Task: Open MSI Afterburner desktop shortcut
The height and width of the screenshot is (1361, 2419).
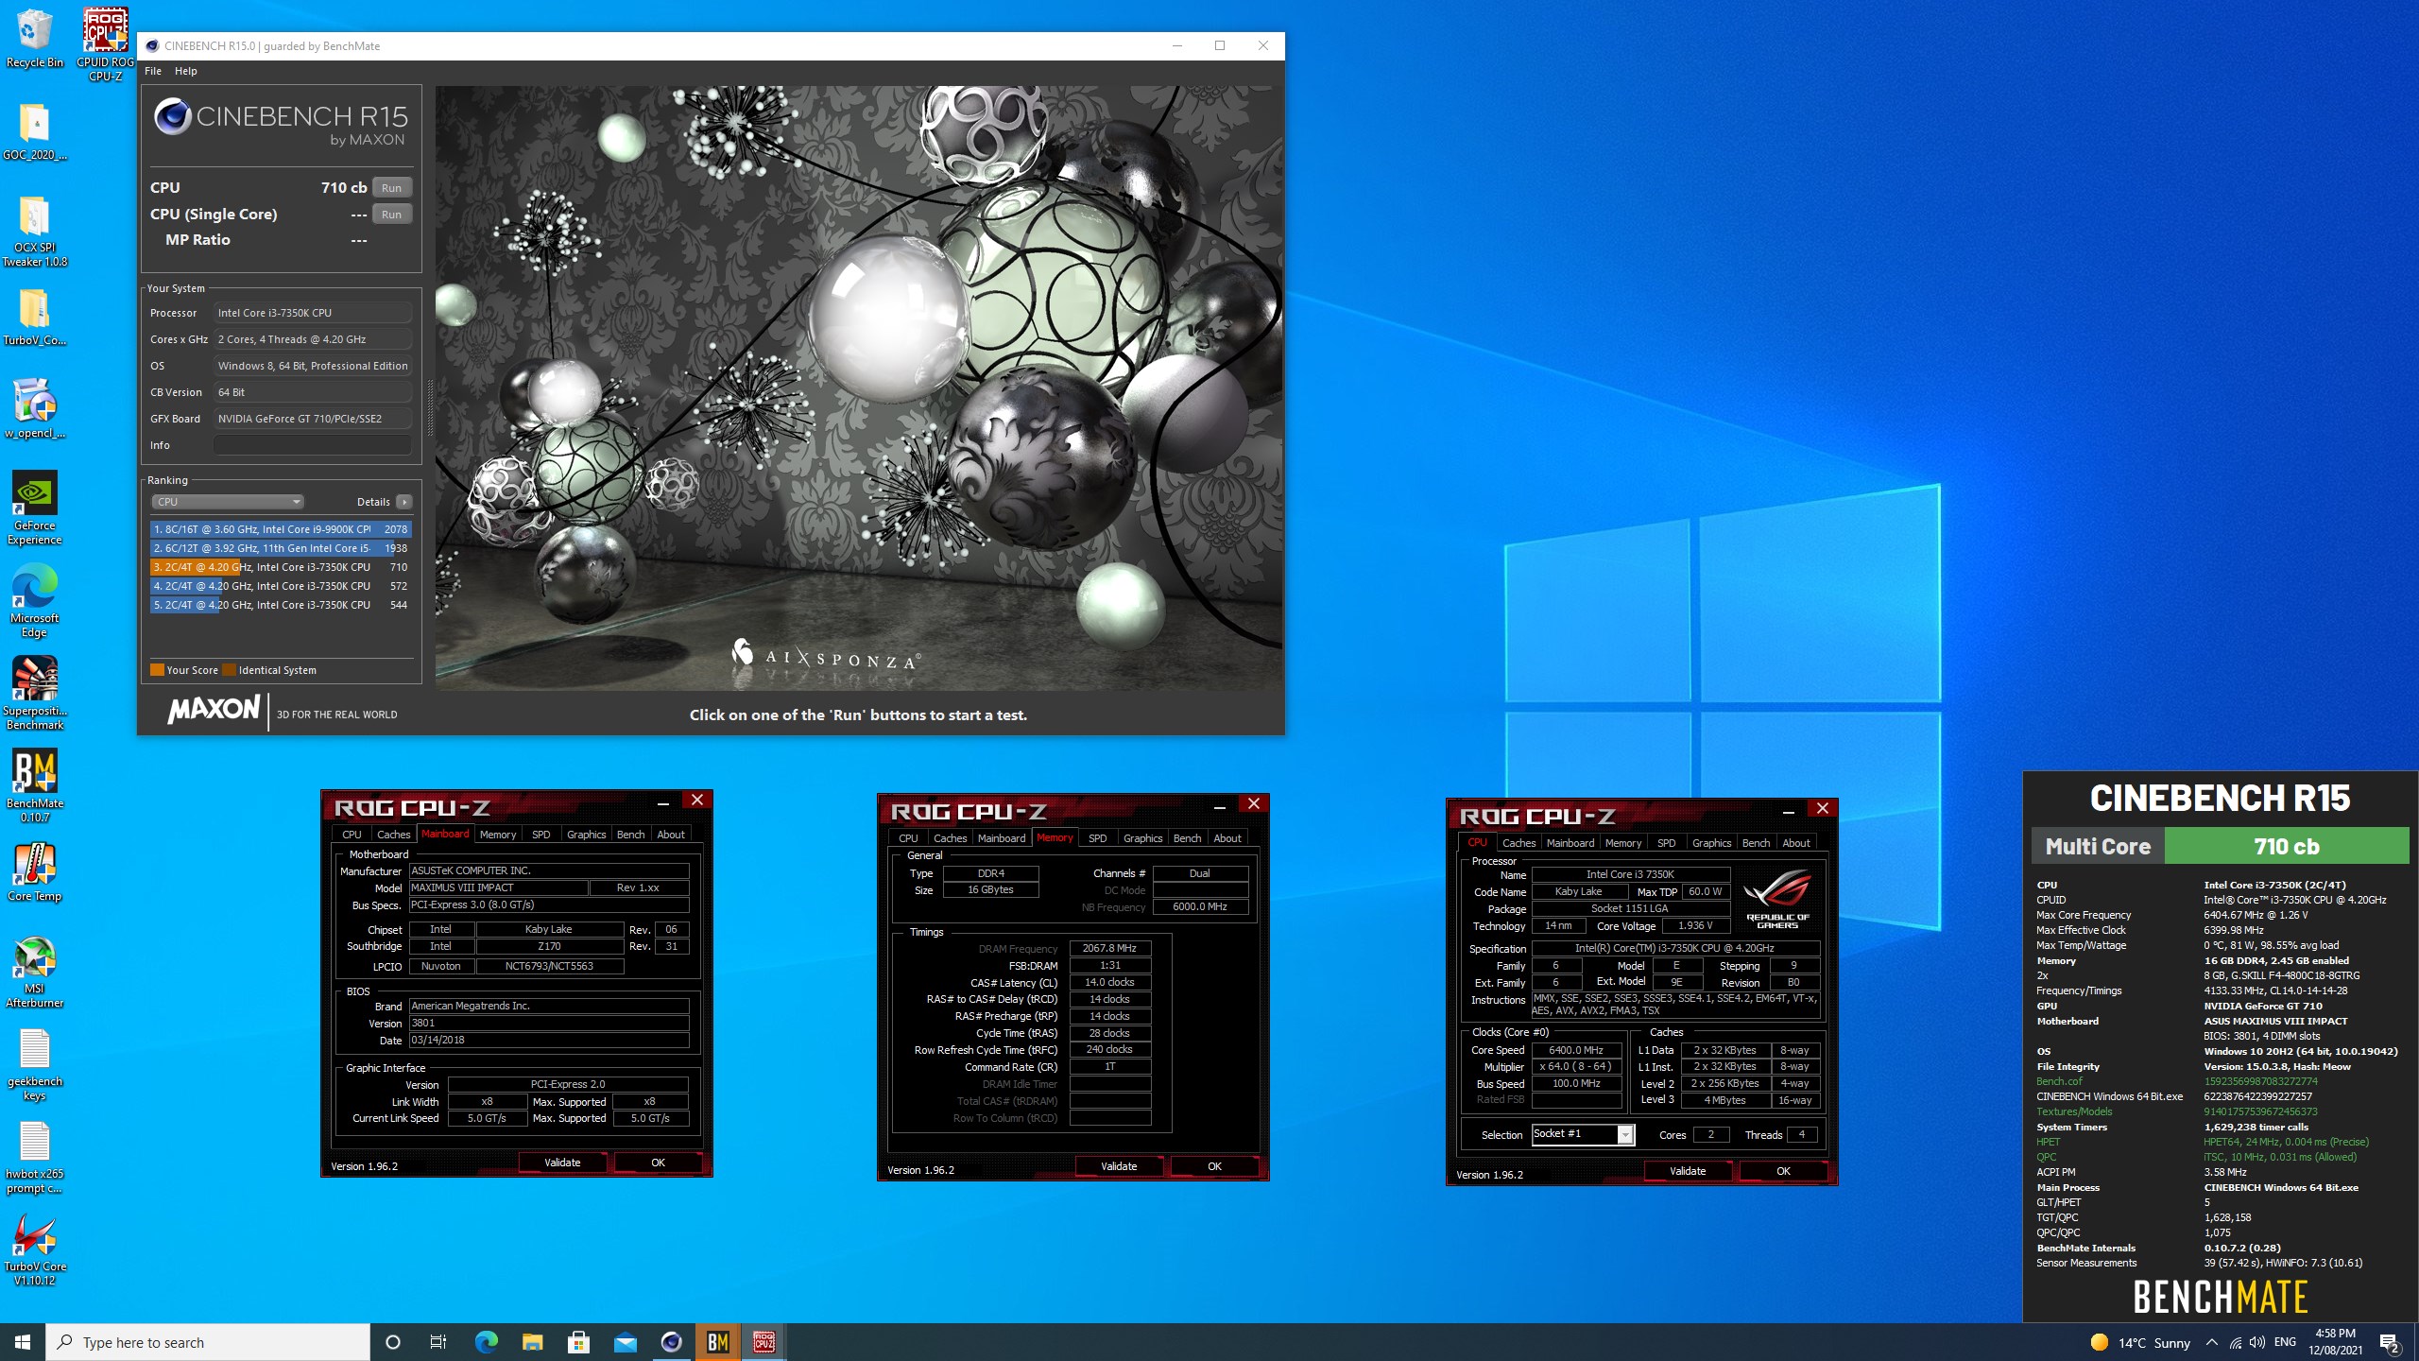Action: 34,972
